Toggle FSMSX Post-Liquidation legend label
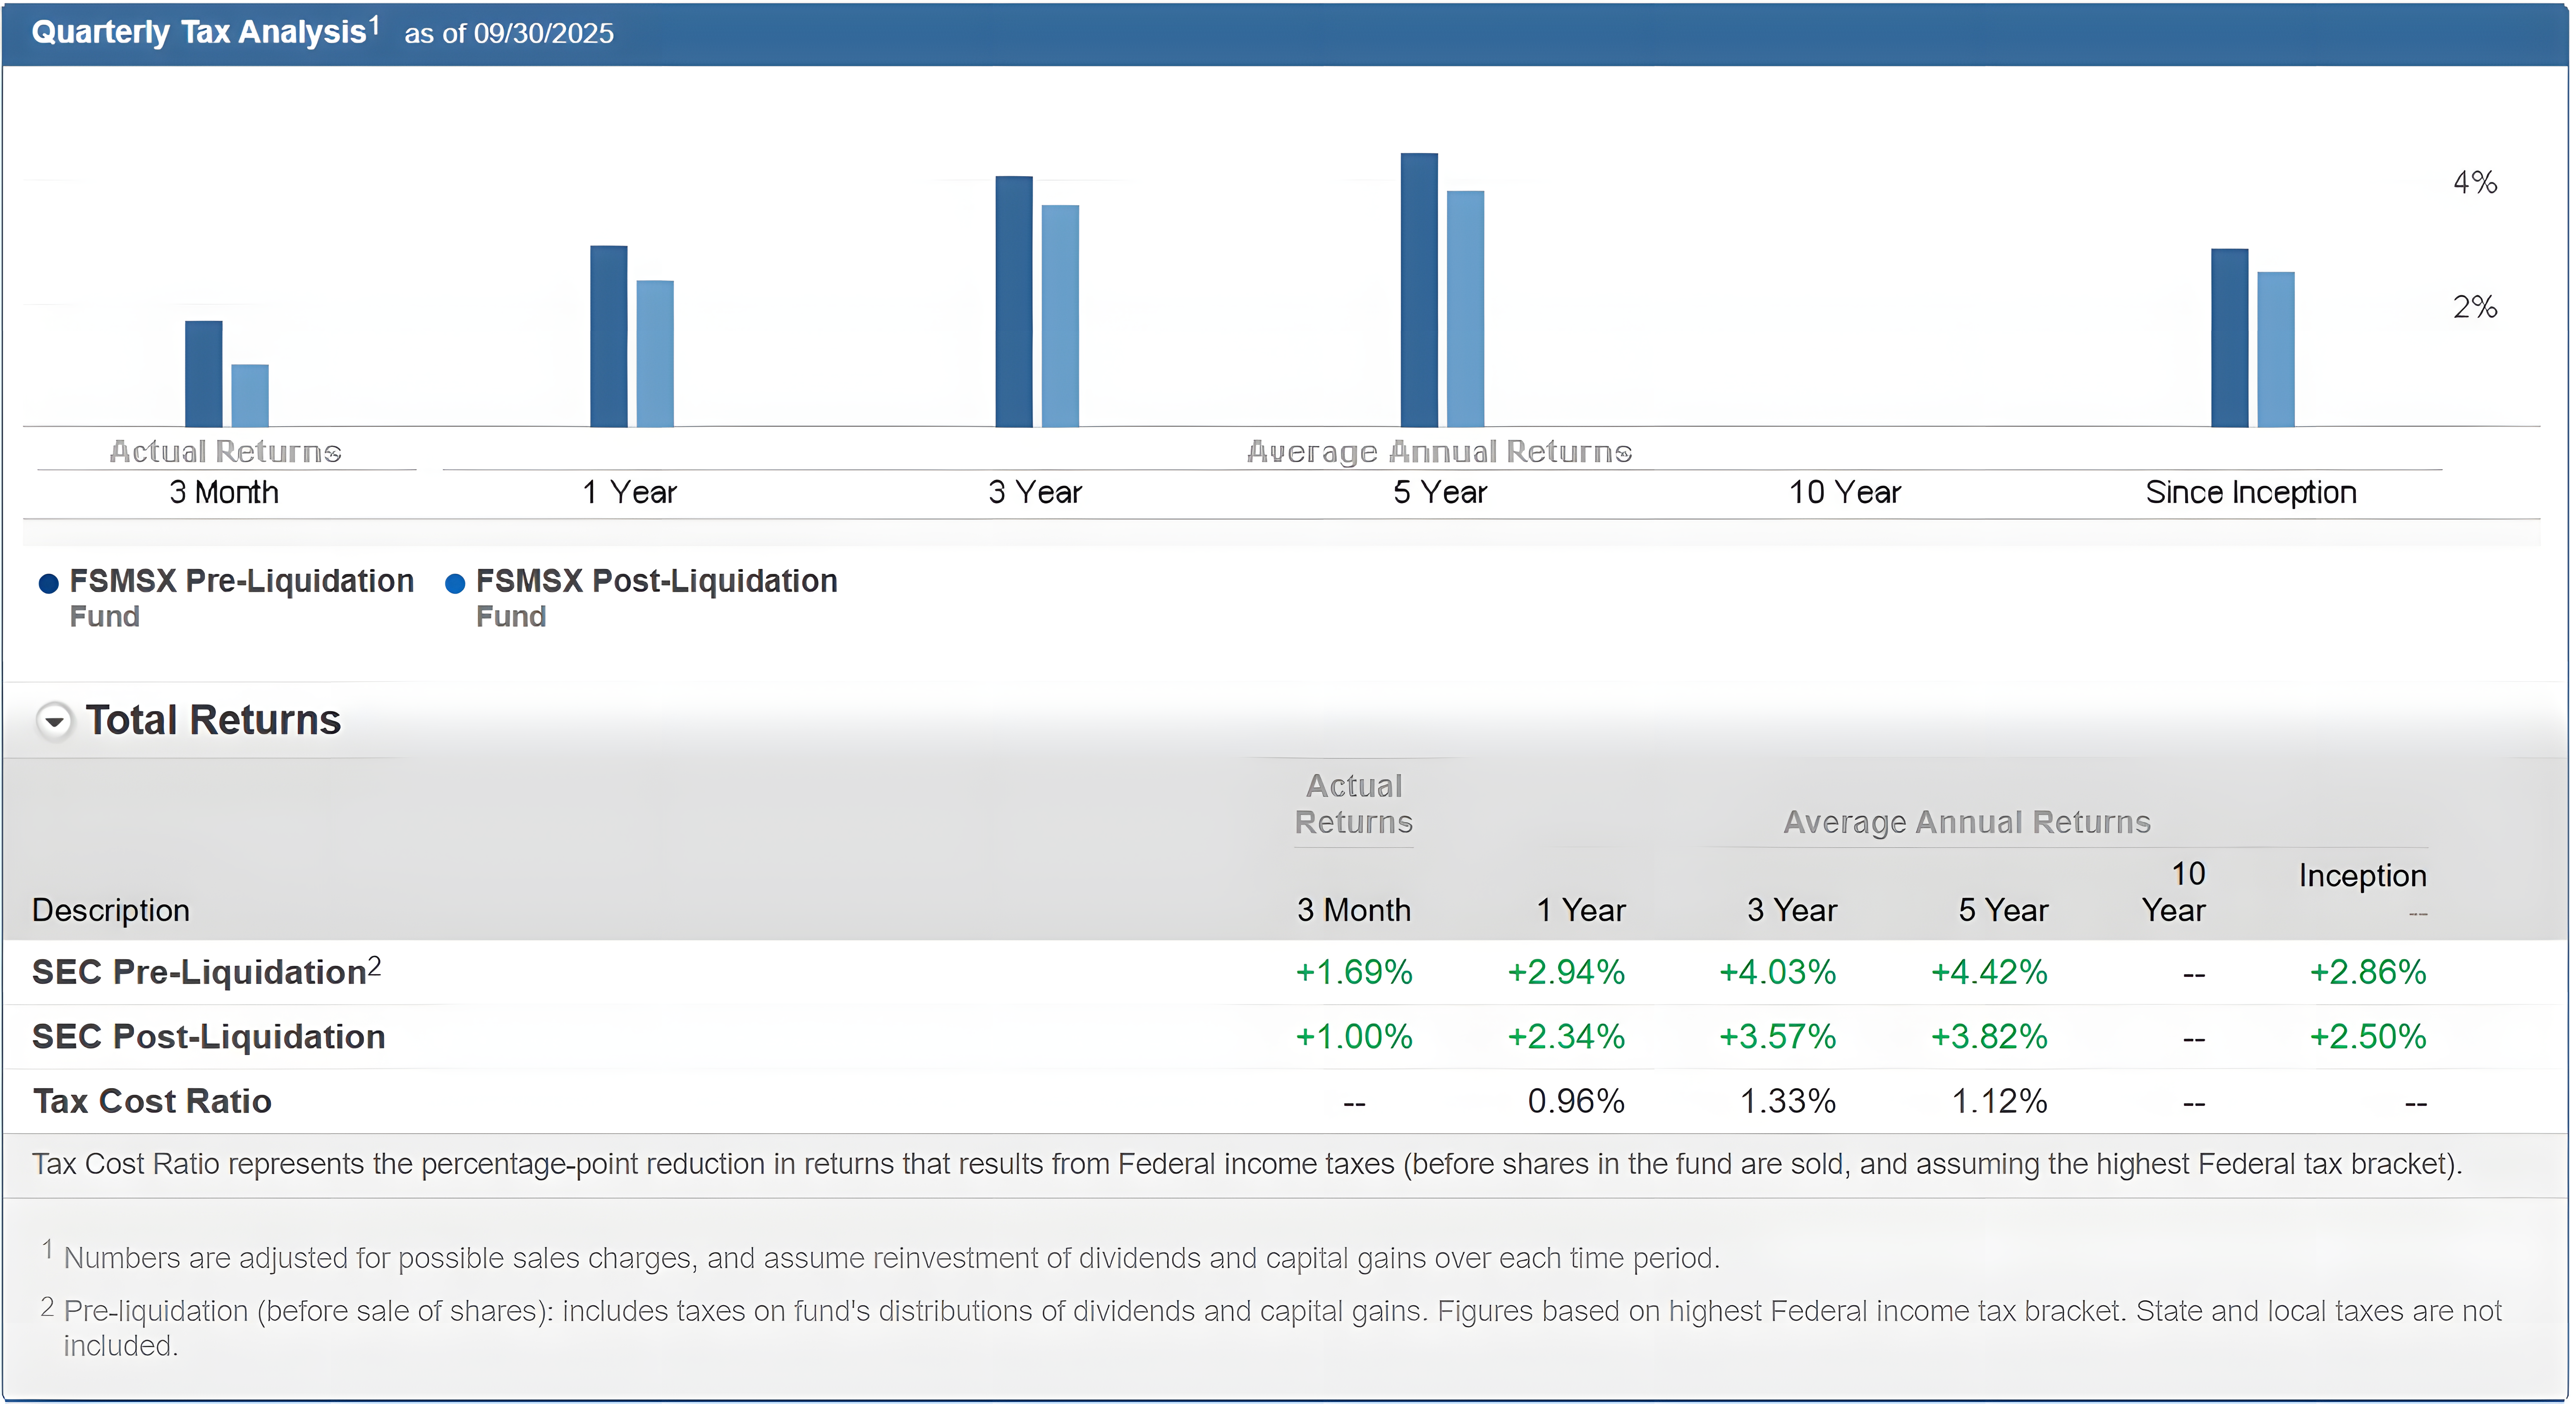The width and height of the screenshot is (2576, 1404). pyautogui.click(x=656, y=582)
